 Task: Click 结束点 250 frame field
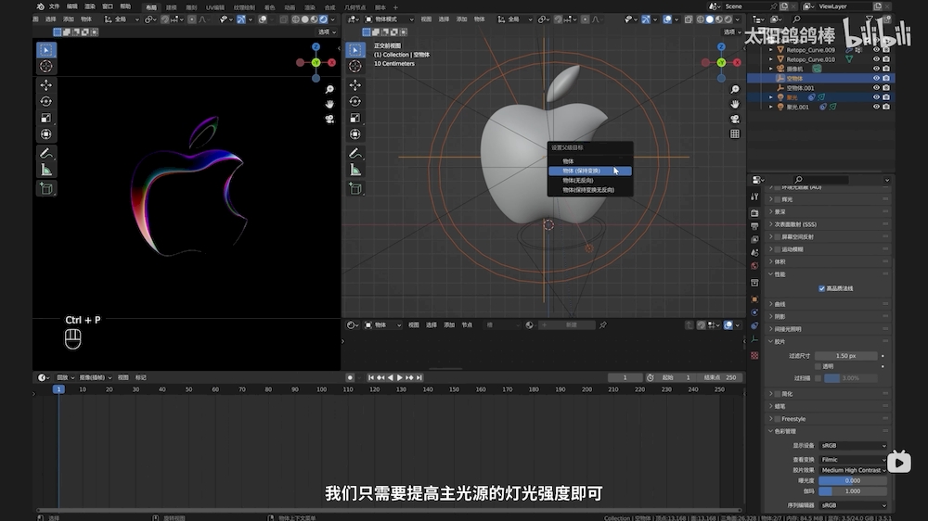[720, 377]
